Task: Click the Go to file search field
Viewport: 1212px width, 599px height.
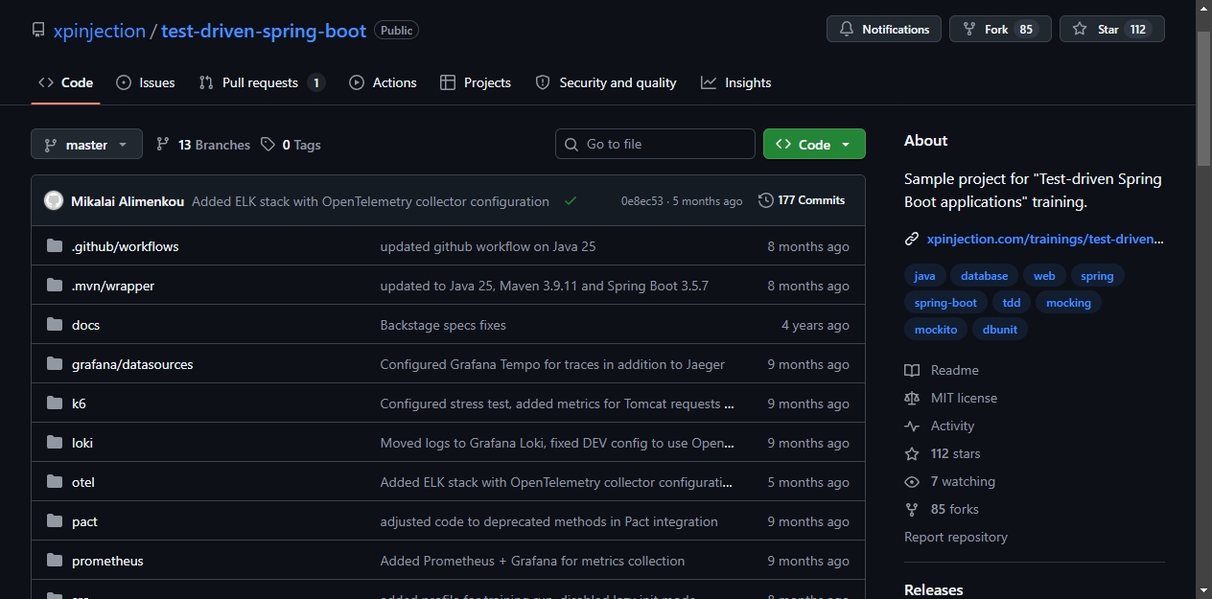Action: (x=655, y=144)
